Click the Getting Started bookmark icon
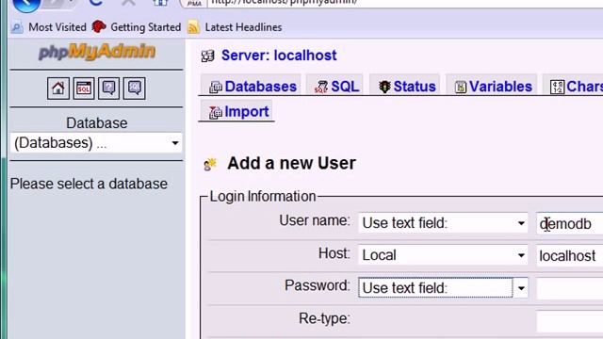603x339 pixels. coord(99,27)
